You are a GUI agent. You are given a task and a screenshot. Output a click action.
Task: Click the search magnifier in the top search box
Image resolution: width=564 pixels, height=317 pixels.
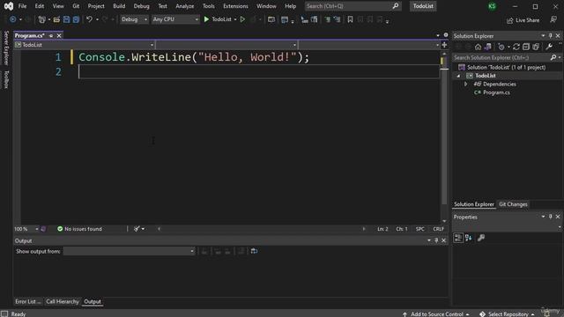(x=396, y=6)
